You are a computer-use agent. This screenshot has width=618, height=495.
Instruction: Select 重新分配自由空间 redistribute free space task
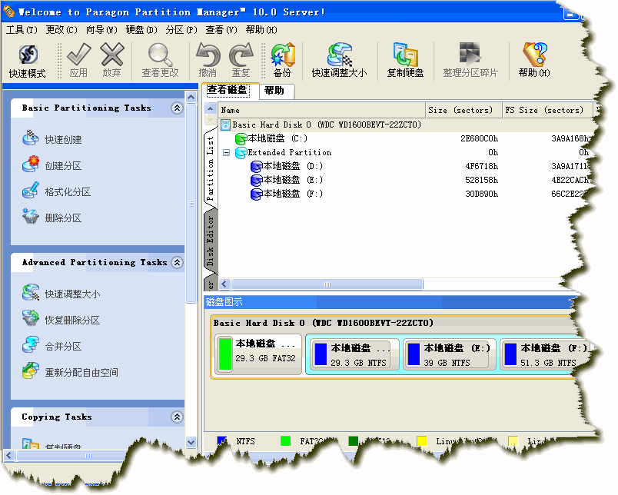[70, 373]
